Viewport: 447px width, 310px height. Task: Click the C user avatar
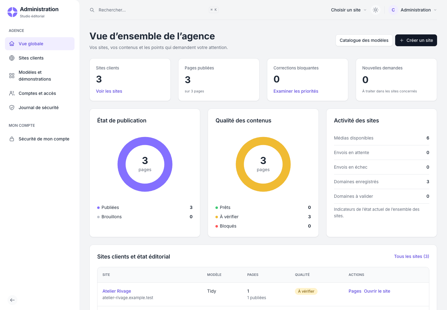pyautogui.click(x=393, y=10)
